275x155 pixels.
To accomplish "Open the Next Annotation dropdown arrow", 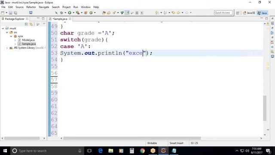I will point(161,12).
